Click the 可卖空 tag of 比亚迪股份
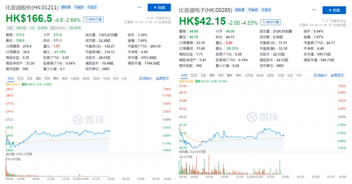This screenshot has width=352, height=184. pos(92,7)
